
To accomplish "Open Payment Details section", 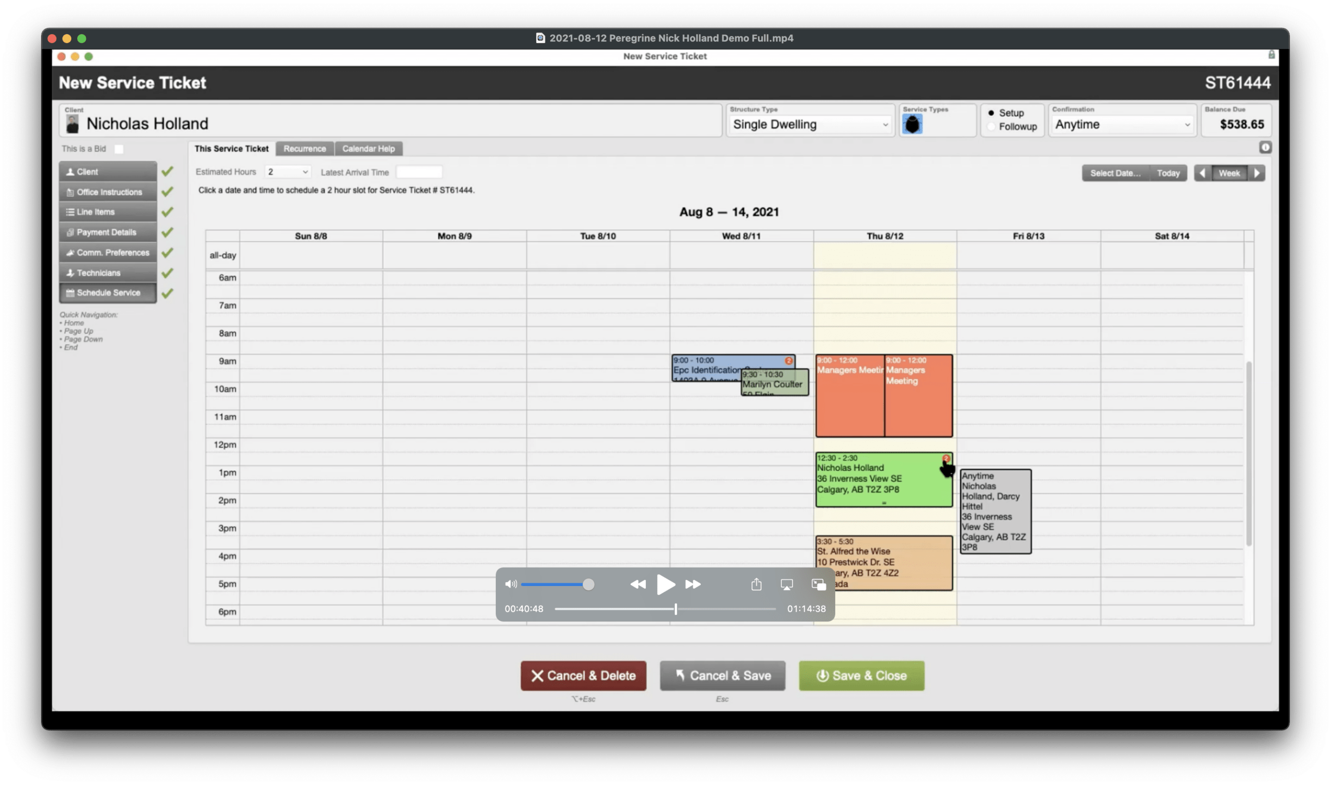I will (x=108, y=232).
